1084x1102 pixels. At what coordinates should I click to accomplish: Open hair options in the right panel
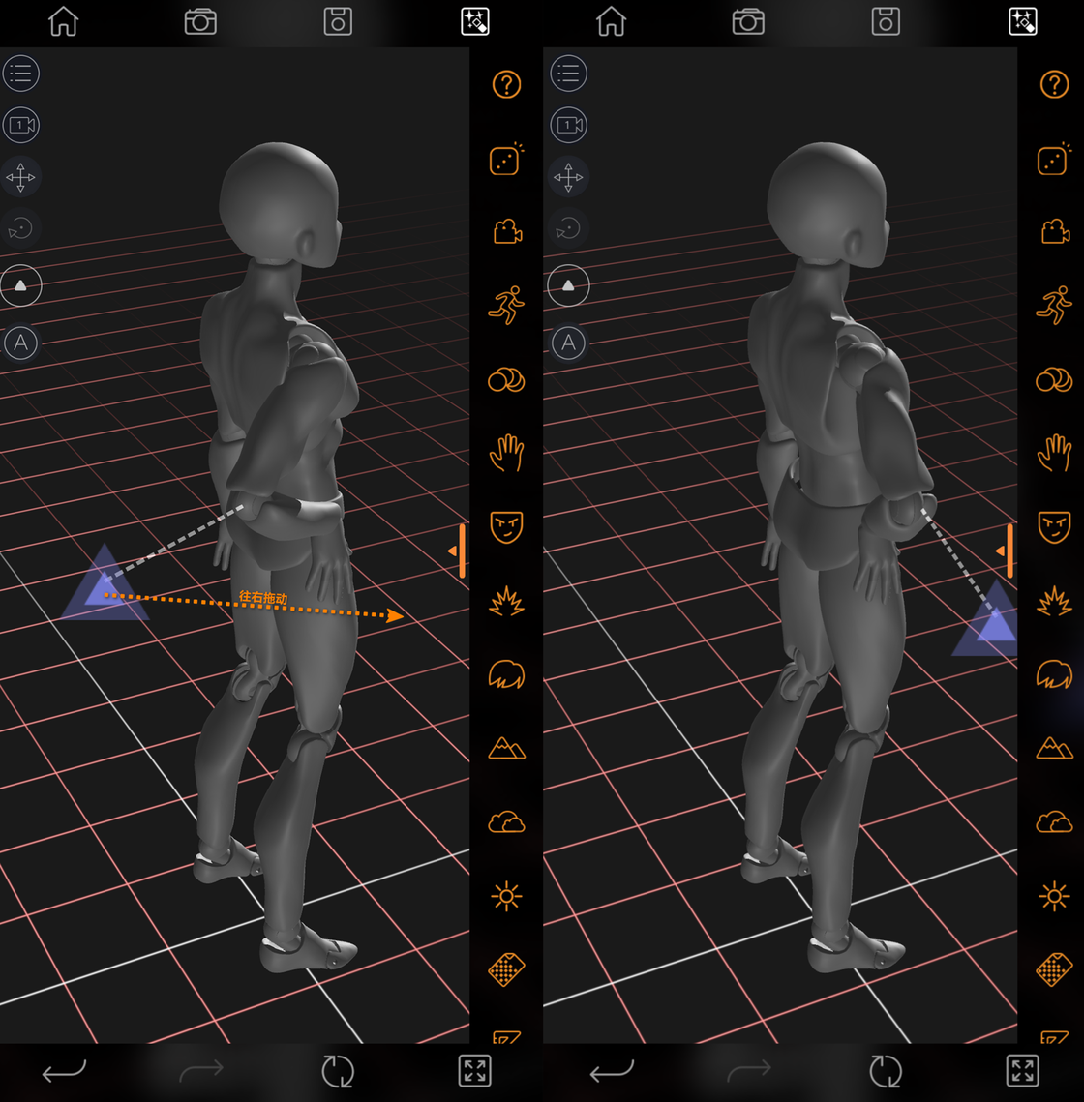point(1054,673)
